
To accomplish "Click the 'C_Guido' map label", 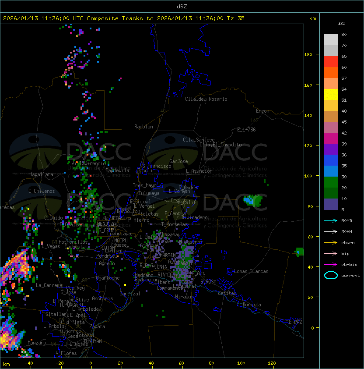I will tap(53, 218).
